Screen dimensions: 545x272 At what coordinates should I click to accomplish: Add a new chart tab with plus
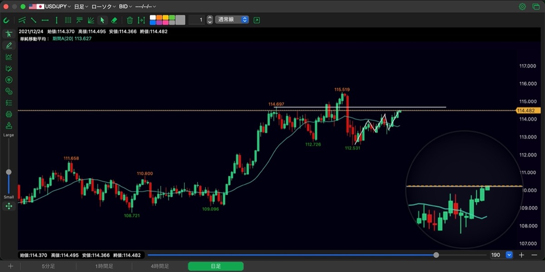point(10,267)
